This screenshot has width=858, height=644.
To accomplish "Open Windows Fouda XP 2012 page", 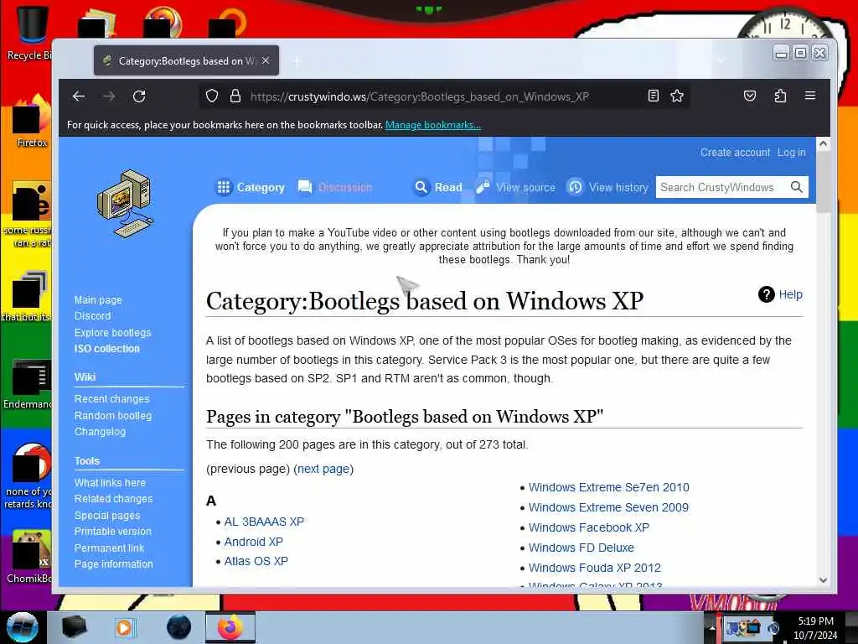I will [x=595, y=568].
